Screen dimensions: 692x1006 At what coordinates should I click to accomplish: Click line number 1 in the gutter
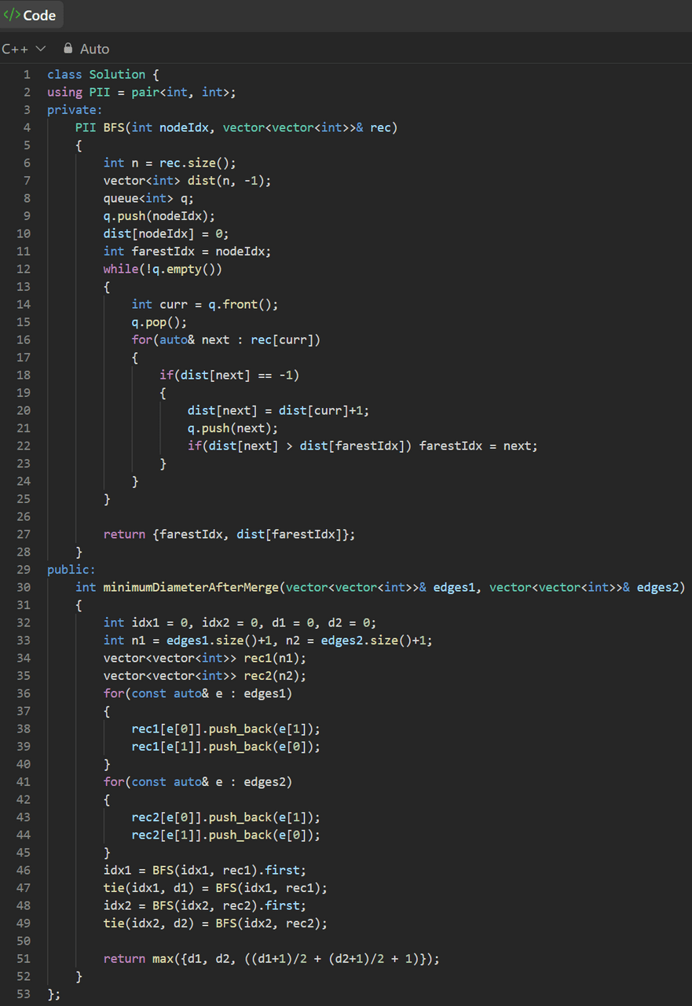[27, 75]
